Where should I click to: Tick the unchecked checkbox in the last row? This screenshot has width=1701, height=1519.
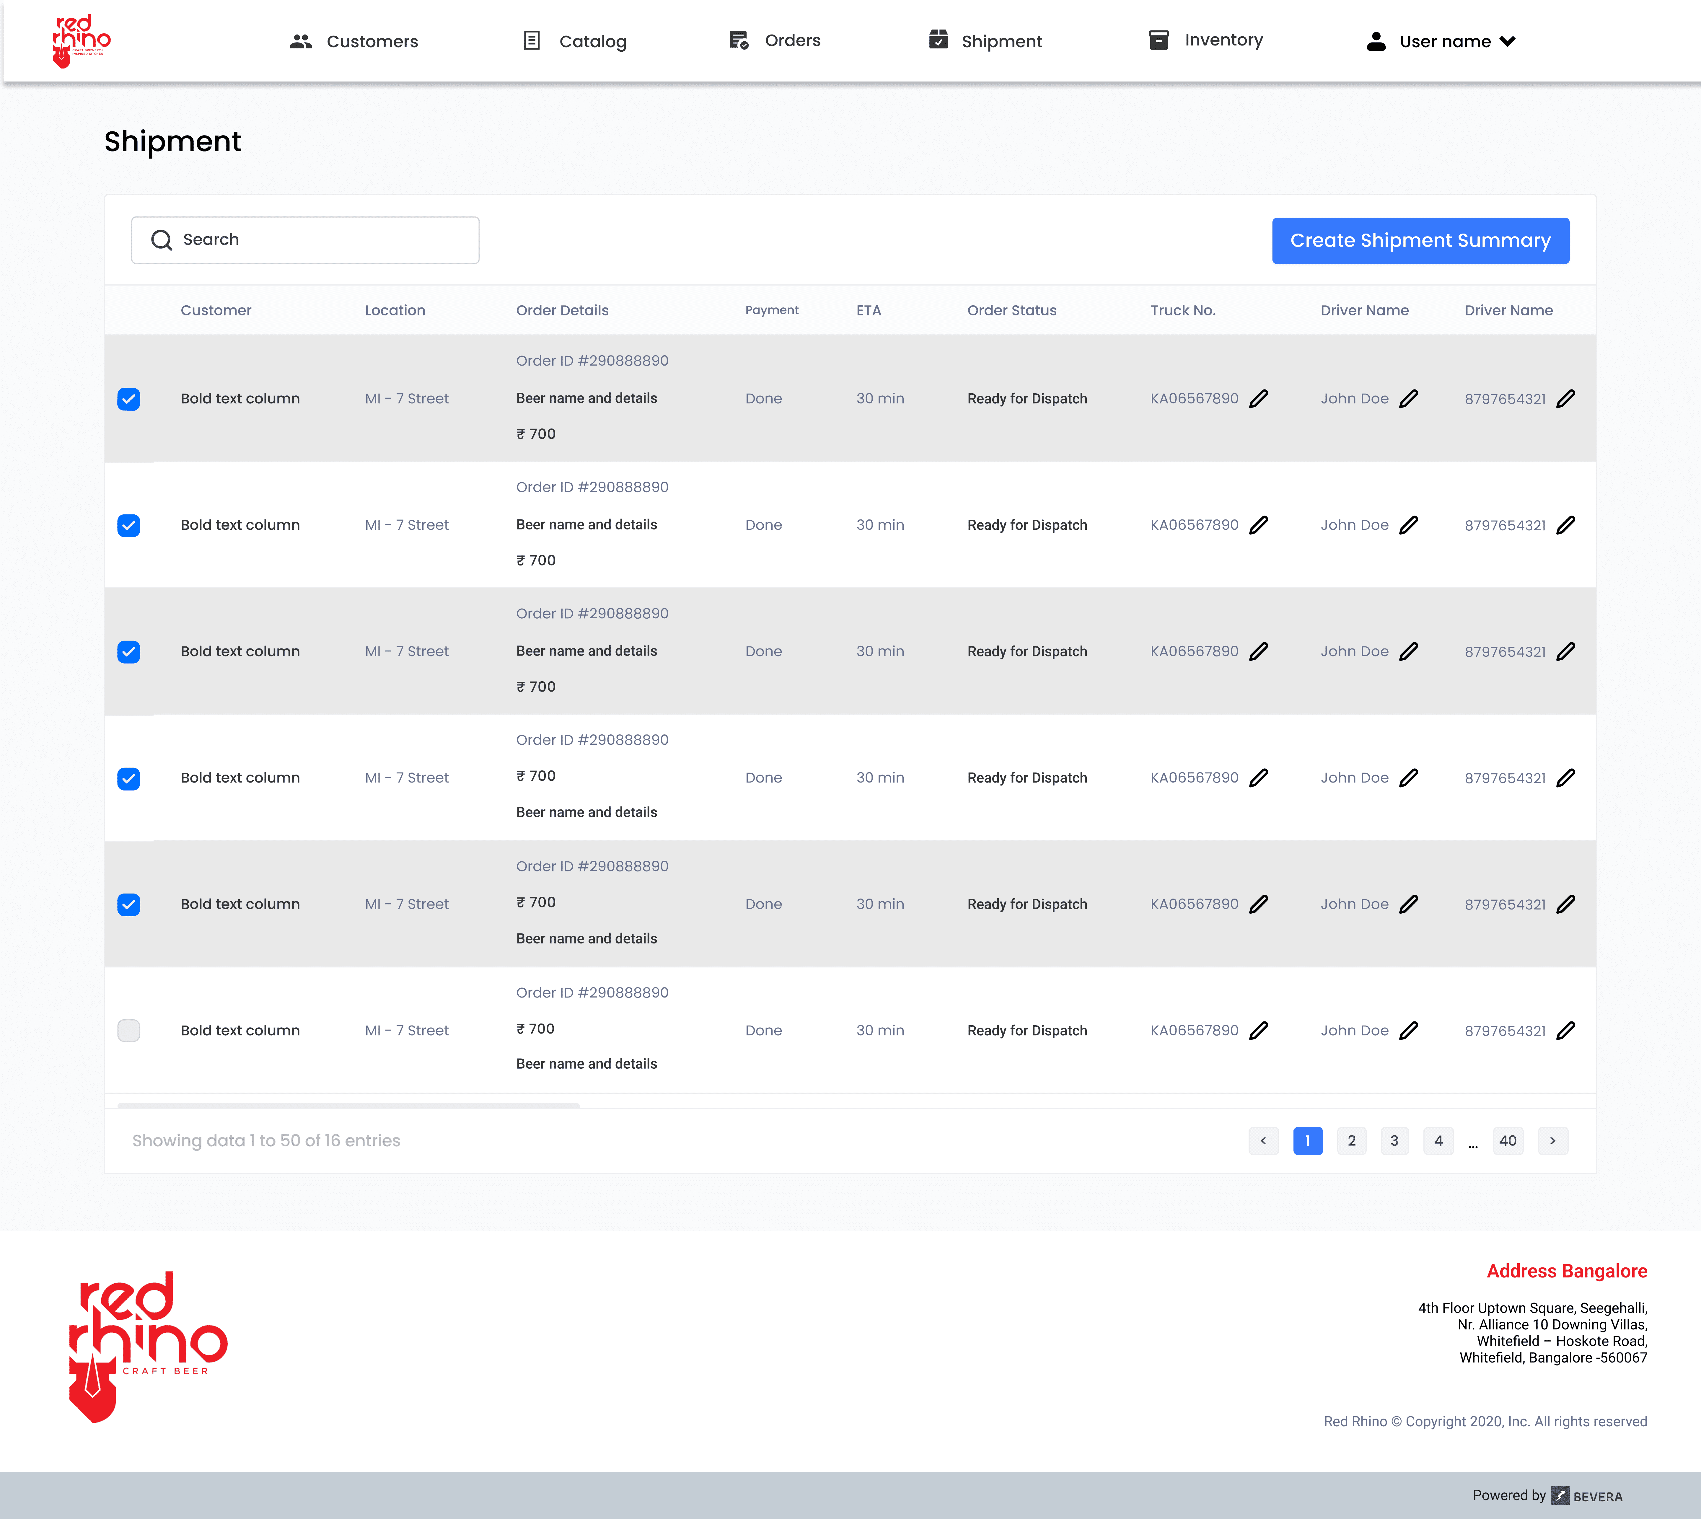pyautogui.click(x=128, y=1031)
